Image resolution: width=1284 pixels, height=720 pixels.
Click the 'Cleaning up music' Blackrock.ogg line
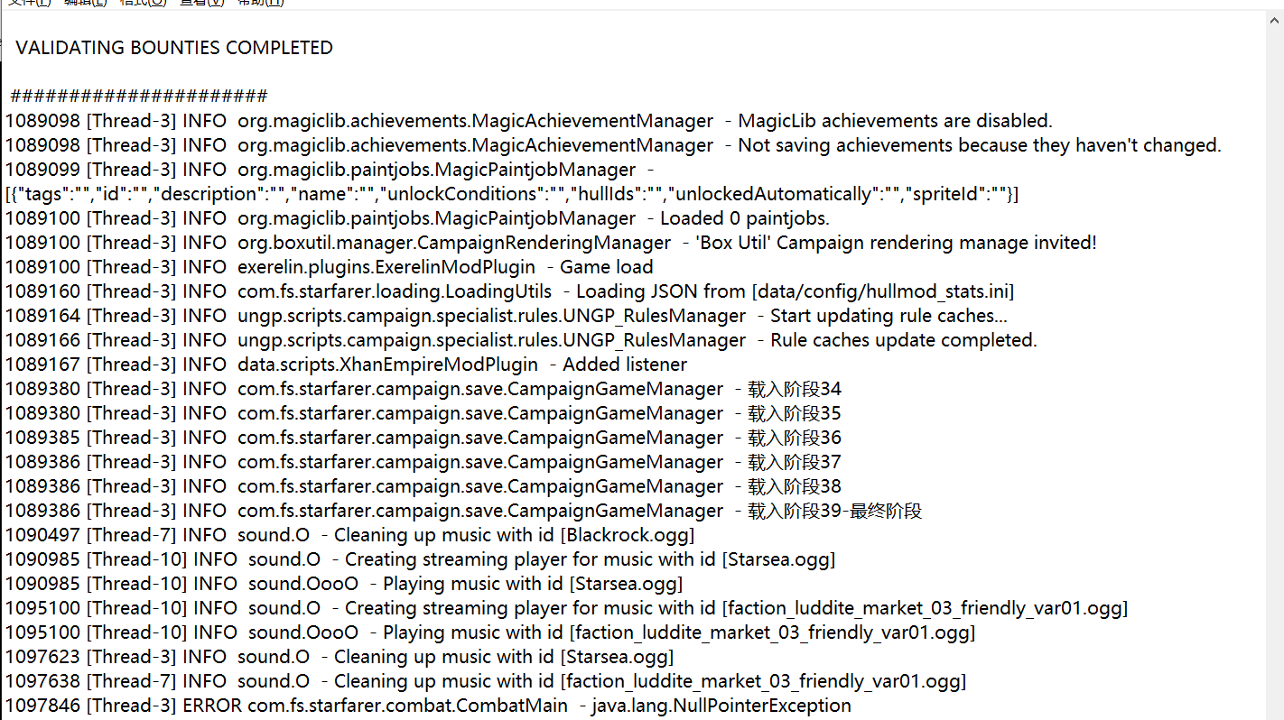tap(349, 535)
